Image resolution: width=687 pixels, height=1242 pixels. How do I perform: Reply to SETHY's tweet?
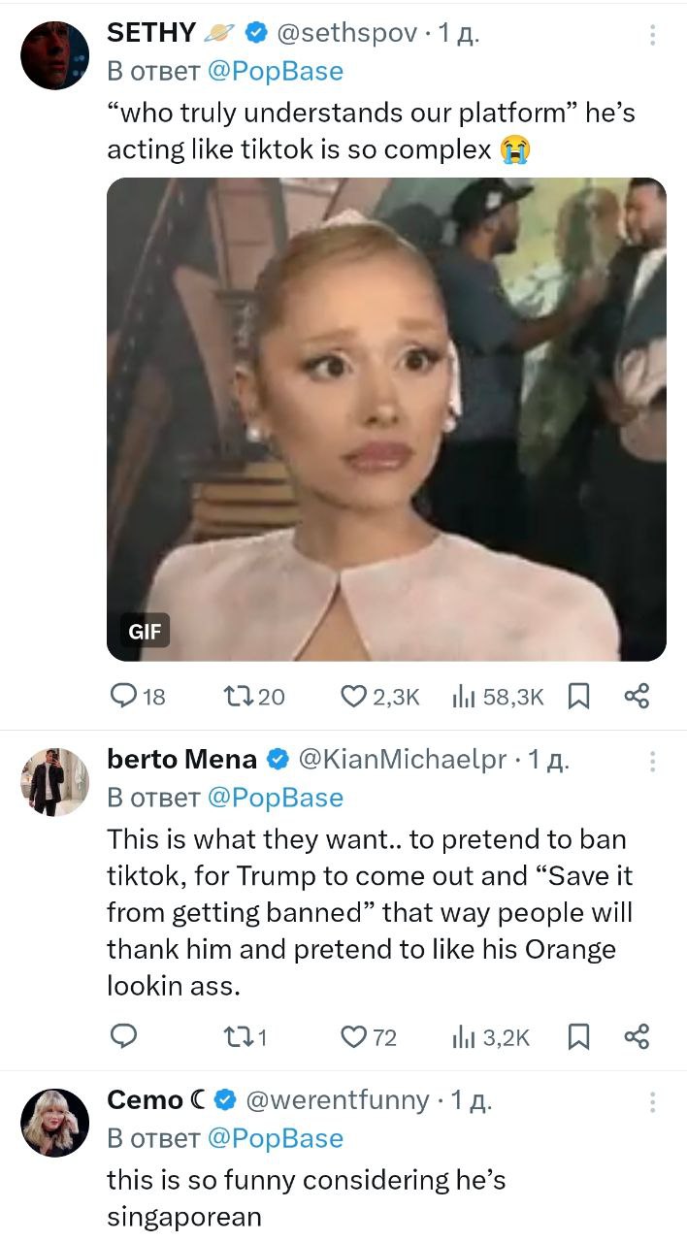coord(123,696)
